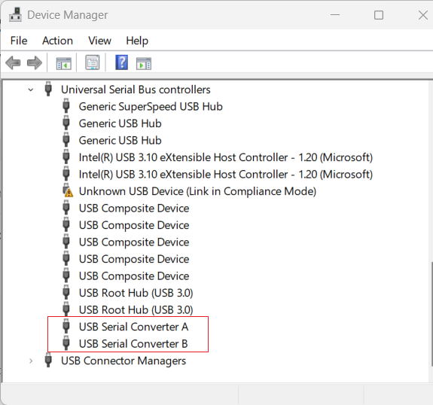433x405 pixels.
Task: Select the last USB Root Hub (USB 3.0)
Action: point(136,309)
